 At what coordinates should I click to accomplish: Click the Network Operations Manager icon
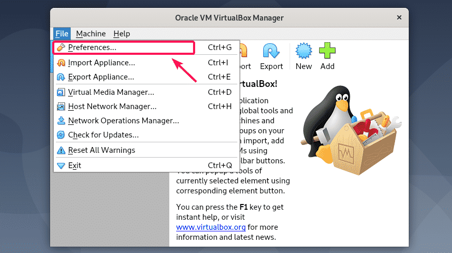click(61, 121)
